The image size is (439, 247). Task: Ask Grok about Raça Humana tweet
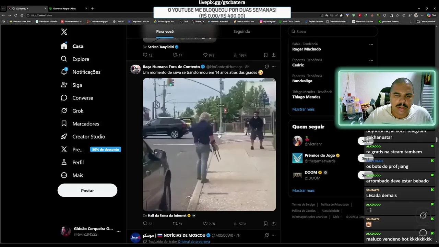[266, 67]
